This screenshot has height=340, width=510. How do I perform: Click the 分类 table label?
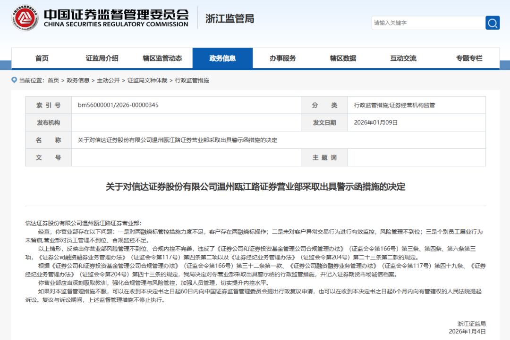tap(324, 105)
